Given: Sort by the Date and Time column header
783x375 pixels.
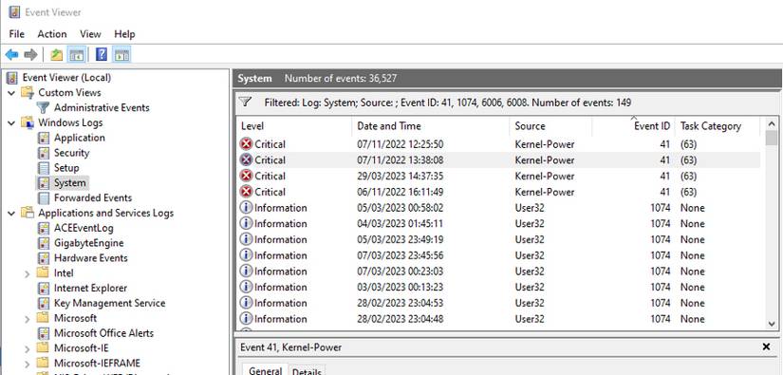Looking at the screenshot, I should pyautogui.click(x=431, y=126).
